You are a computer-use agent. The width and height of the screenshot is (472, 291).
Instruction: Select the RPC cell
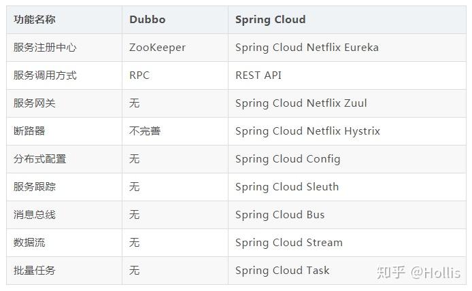[139, 75]
